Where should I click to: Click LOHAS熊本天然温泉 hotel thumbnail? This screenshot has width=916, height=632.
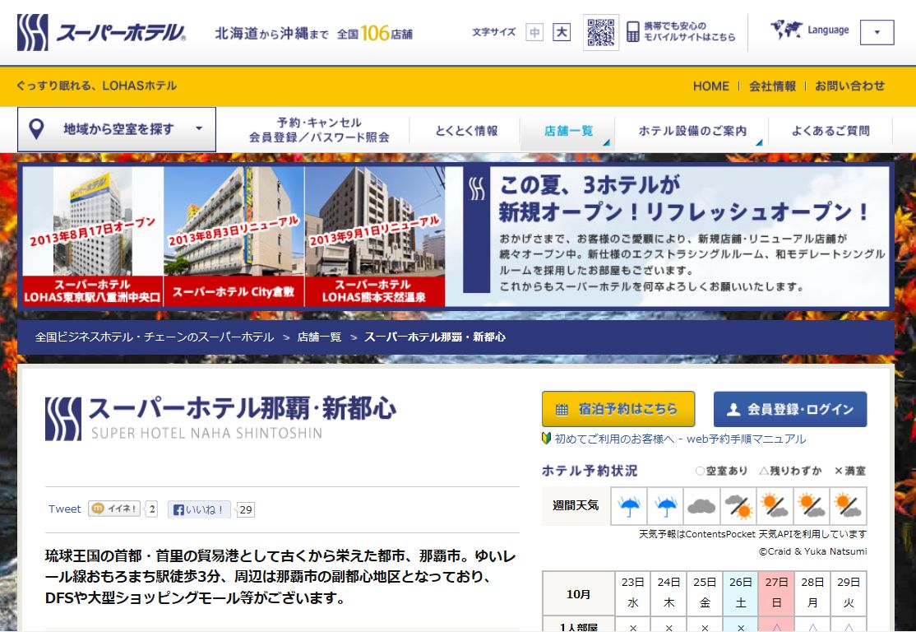374,236
